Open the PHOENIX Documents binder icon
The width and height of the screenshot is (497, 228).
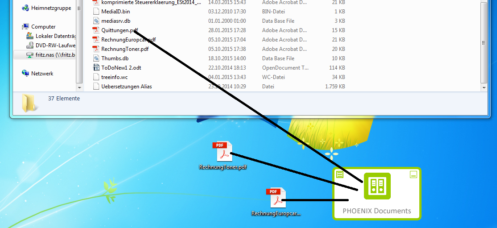coord(377,186)
